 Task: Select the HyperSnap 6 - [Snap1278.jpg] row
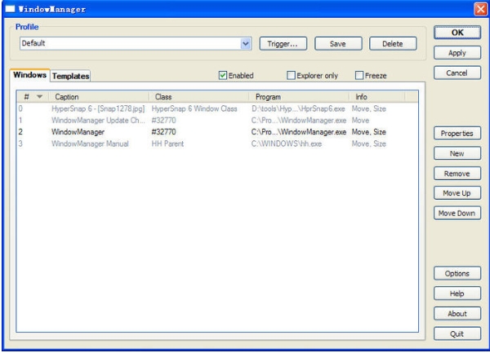(217, 108)
